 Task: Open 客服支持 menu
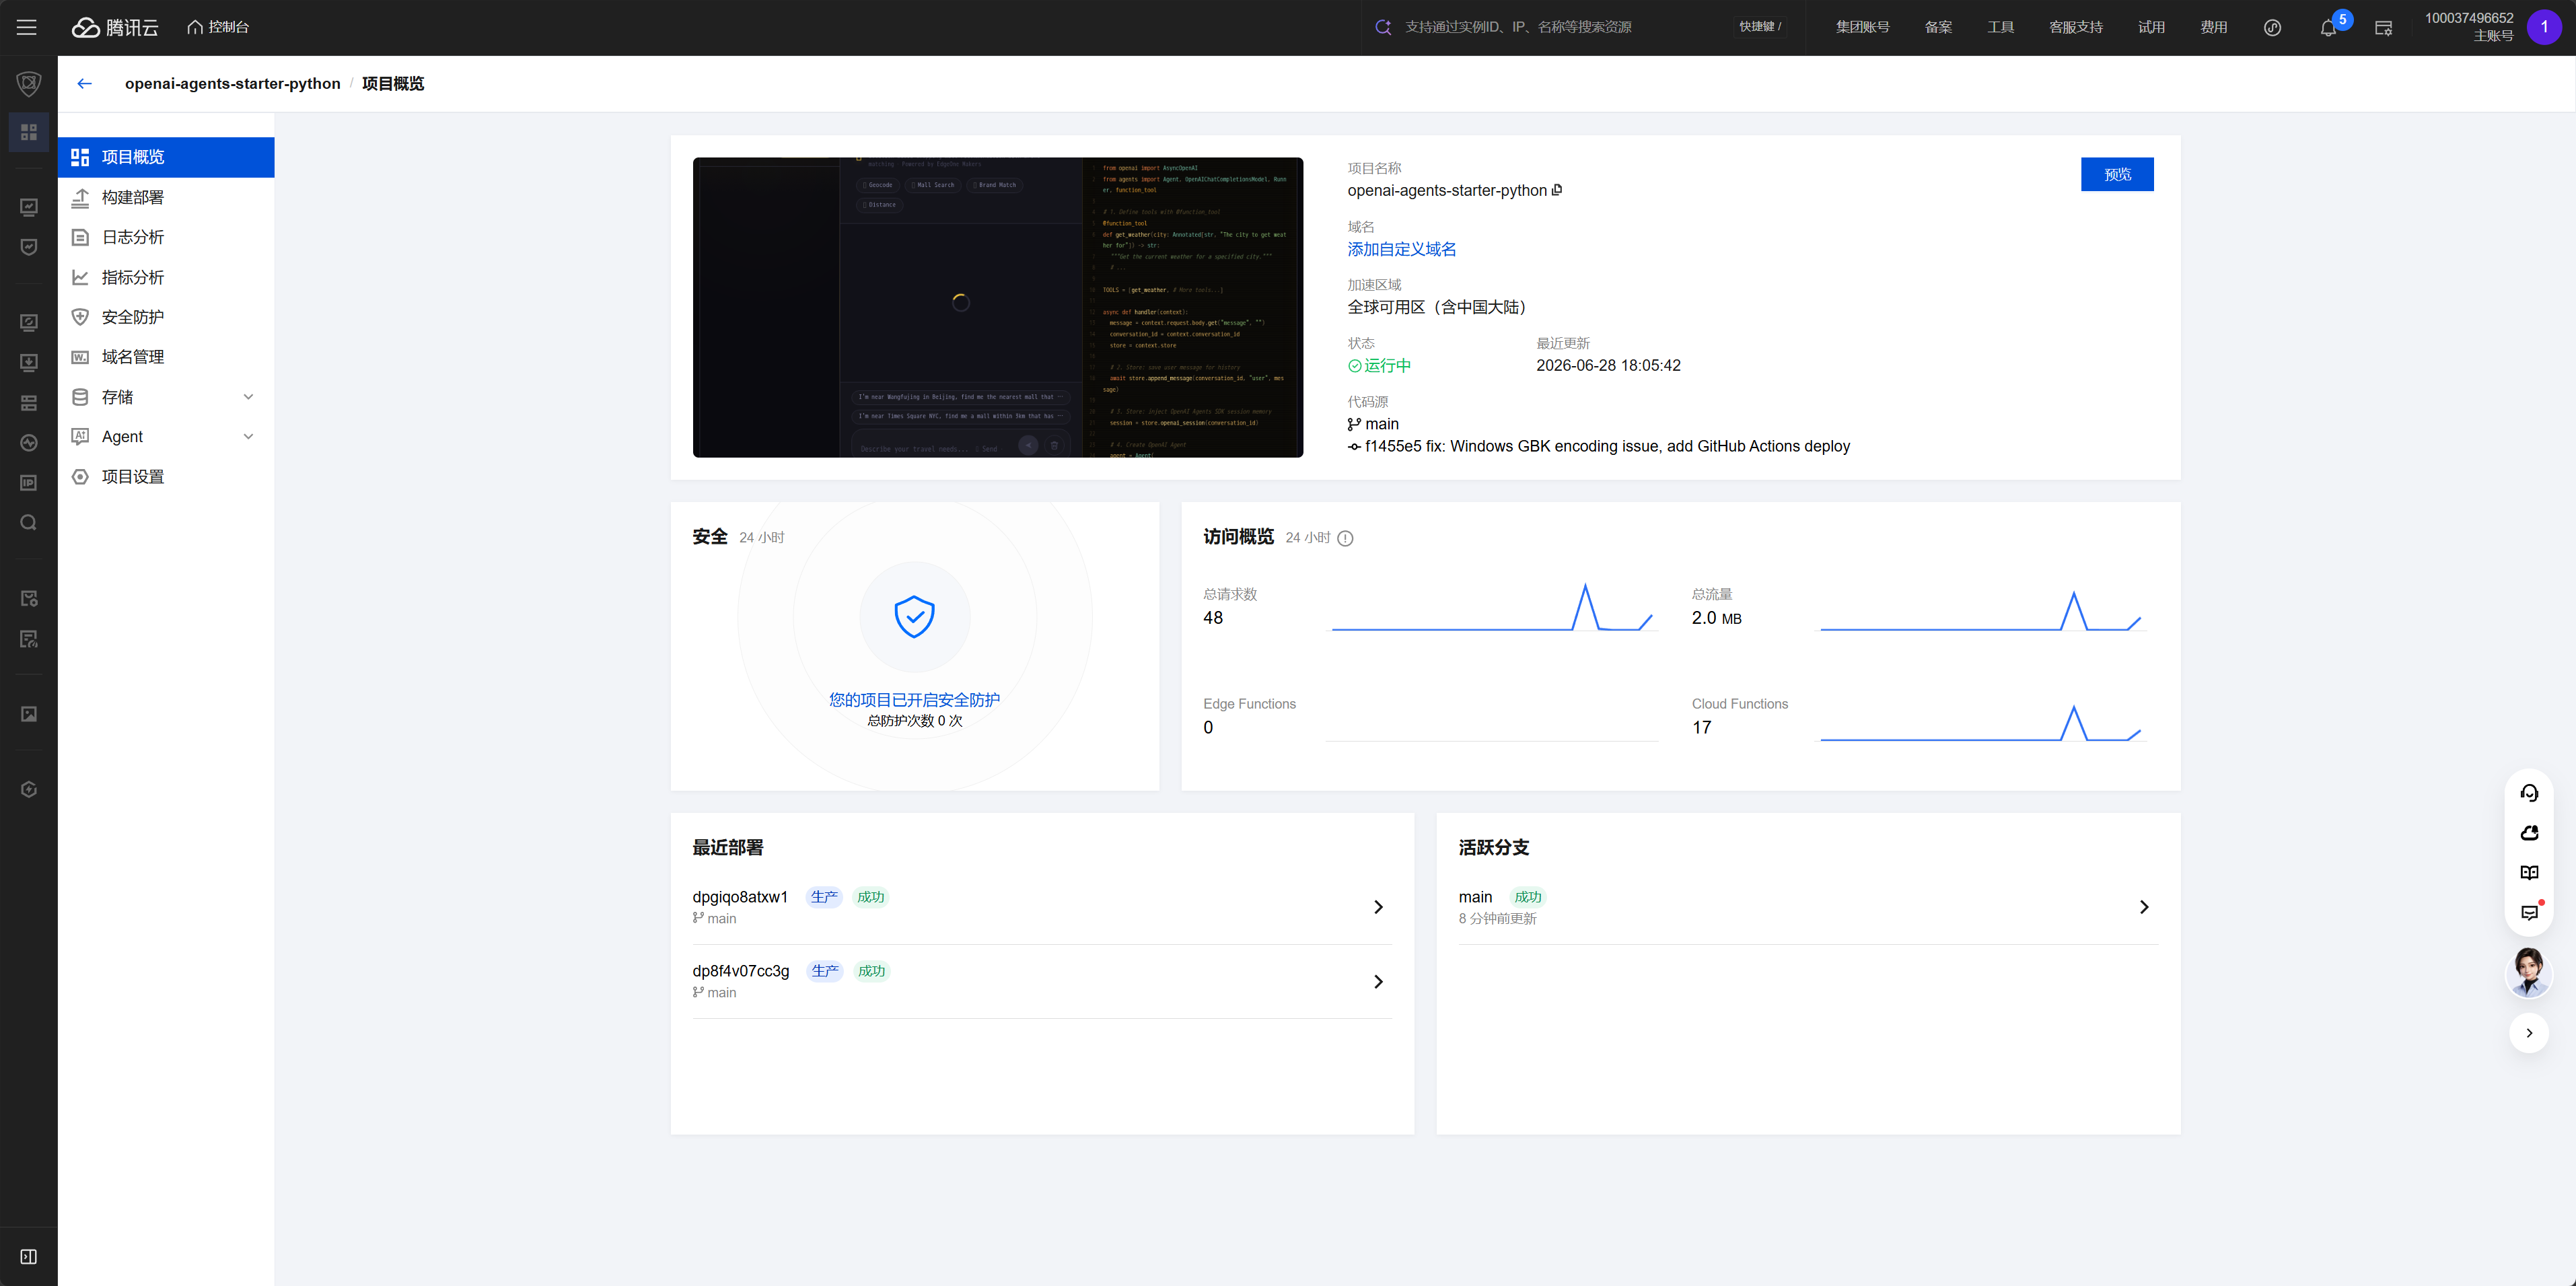pyautogui.click(x=2076, y=27)
